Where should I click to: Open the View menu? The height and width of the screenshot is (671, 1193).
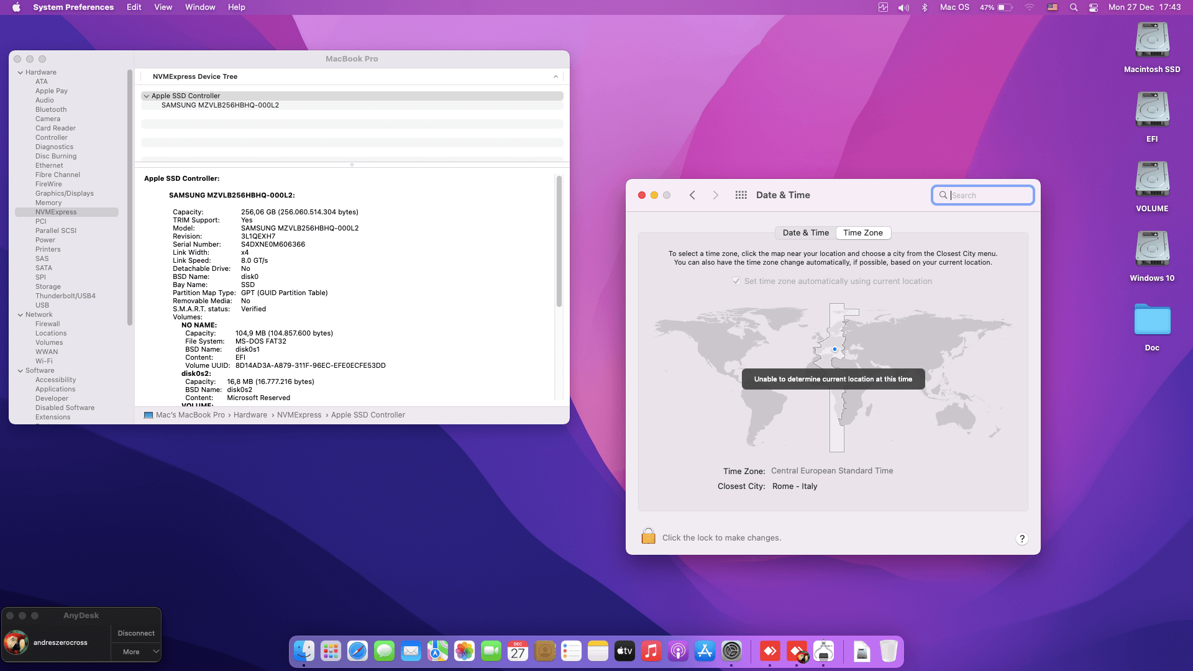(163, 7)
